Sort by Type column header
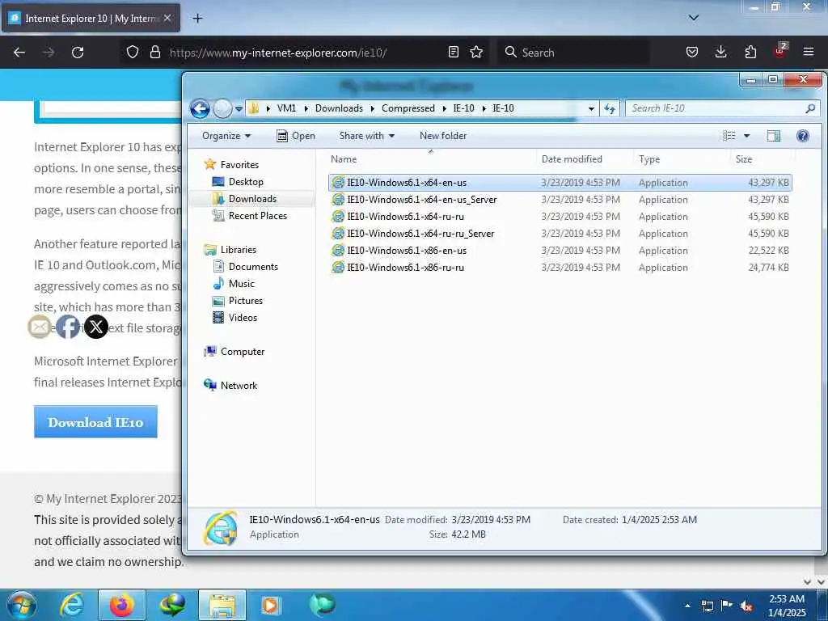 649,159
